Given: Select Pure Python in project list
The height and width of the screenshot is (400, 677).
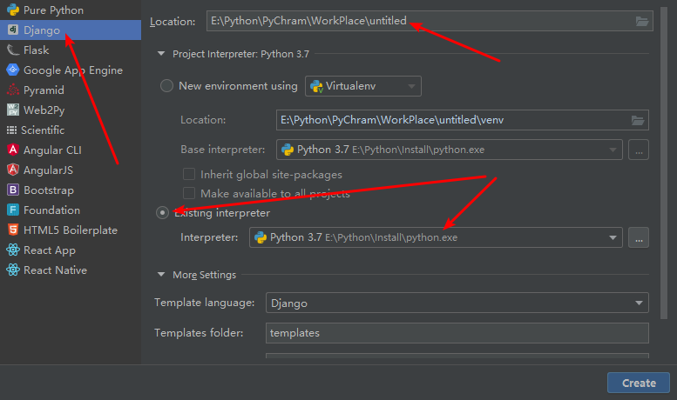Looking at the screenshot, I should 53,10.
